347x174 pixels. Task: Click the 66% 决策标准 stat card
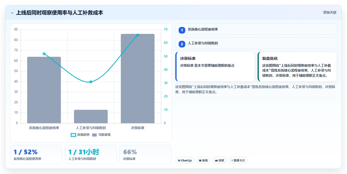click(146, 154)
